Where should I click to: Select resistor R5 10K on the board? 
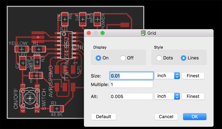[65, 19]
